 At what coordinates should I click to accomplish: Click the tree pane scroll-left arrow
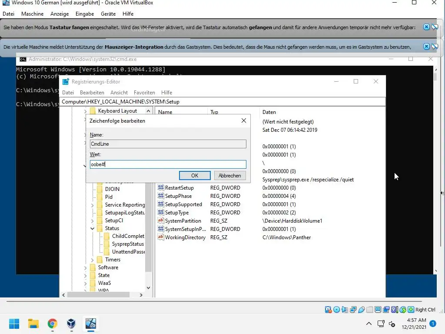(x=63, y=295)
